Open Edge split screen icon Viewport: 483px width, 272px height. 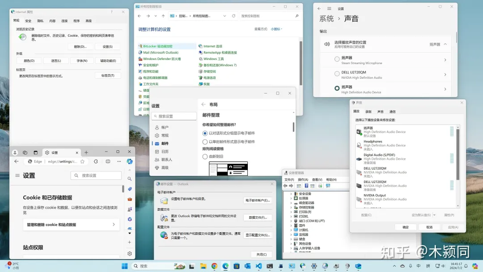pos(107,161)
